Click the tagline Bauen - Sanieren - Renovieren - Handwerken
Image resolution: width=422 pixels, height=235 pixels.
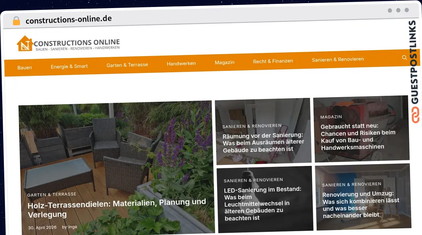(77, 49)
